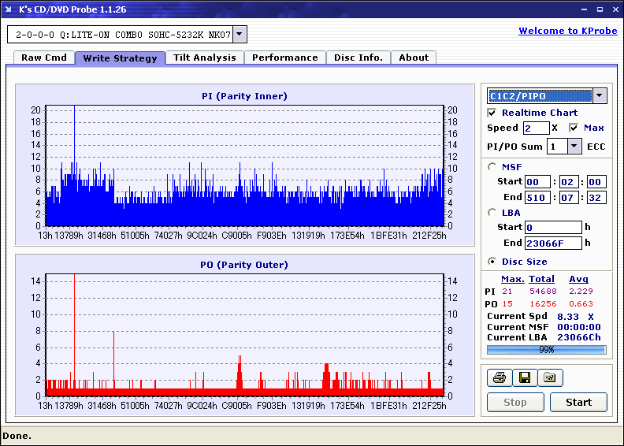Click the yellow chart export icon
The image size is (624, 446).
550,377
